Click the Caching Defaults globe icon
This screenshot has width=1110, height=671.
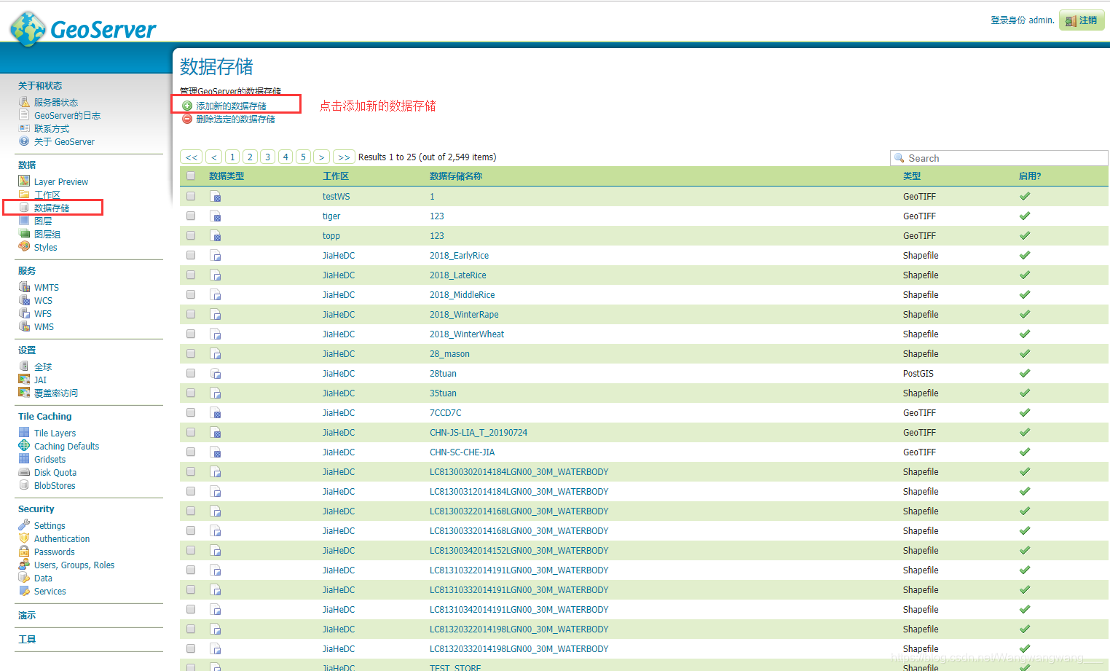coord(24,446)
